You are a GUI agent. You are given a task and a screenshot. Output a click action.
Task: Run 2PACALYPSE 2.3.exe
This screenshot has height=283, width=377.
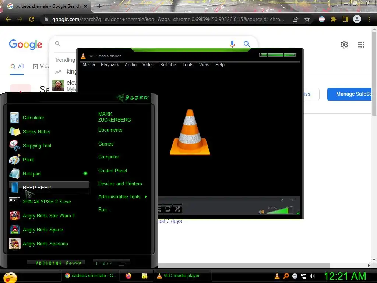coord(49,202)
